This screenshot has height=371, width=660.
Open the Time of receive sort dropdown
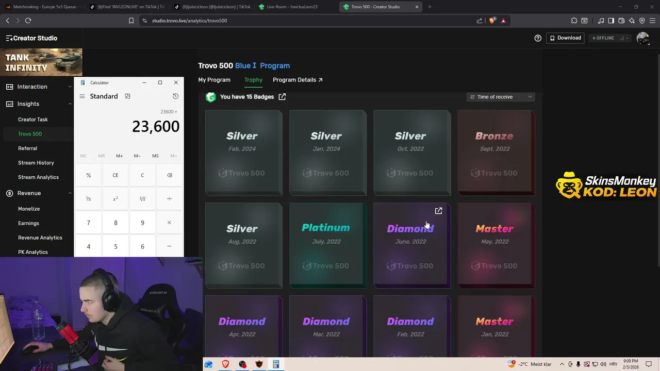tap(501, 97)
